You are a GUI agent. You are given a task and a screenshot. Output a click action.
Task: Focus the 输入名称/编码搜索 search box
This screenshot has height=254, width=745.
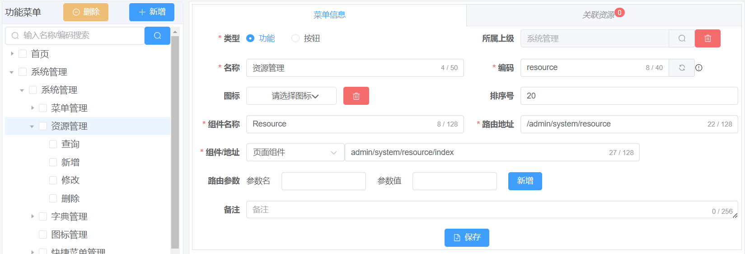click(75, 36)
